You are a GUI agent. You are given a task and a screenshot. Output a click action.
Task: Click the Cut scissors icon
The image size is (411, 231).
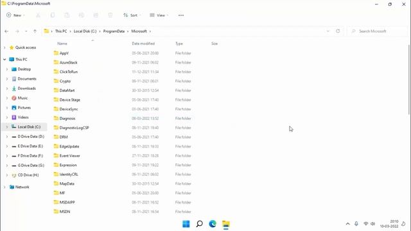(x=39, y=15)
